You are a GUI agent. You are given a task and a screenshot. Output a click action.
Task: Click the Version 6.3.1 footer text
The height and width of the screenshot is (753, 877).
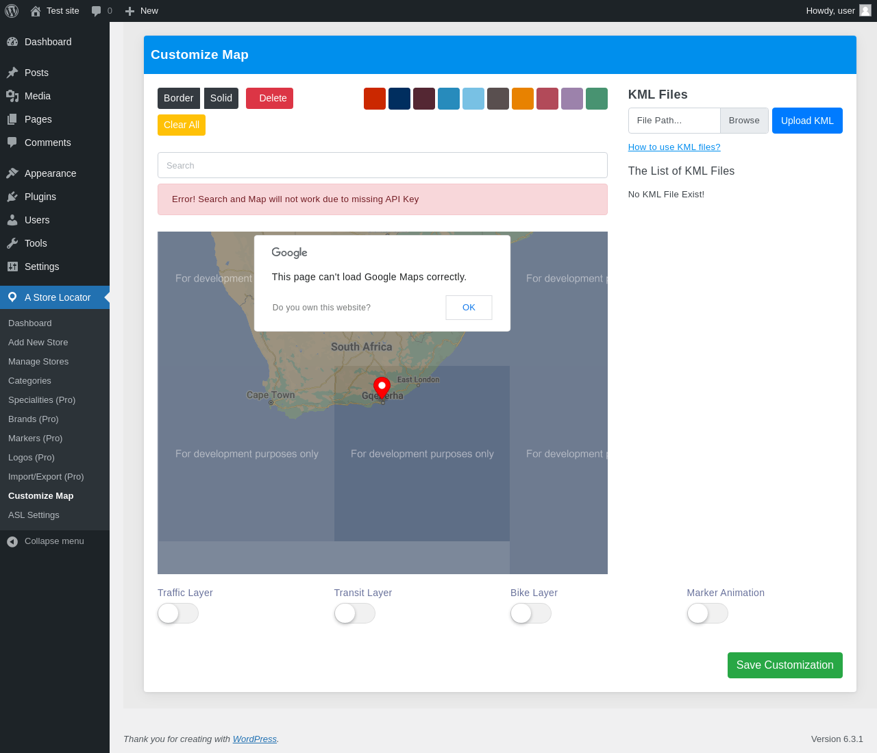coord(837,739)
